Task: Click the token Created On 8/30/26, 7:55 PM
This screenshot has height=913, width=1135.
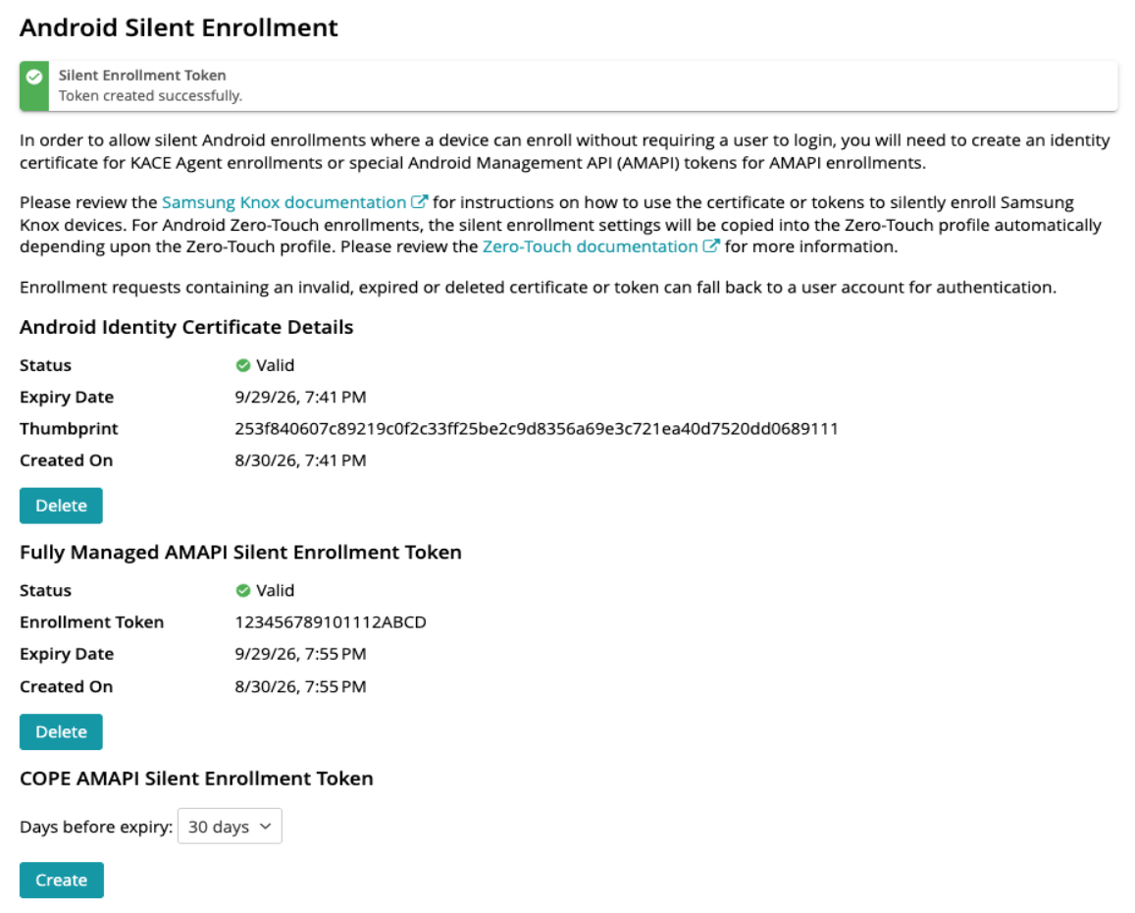Action: click(x=300, y=686)
